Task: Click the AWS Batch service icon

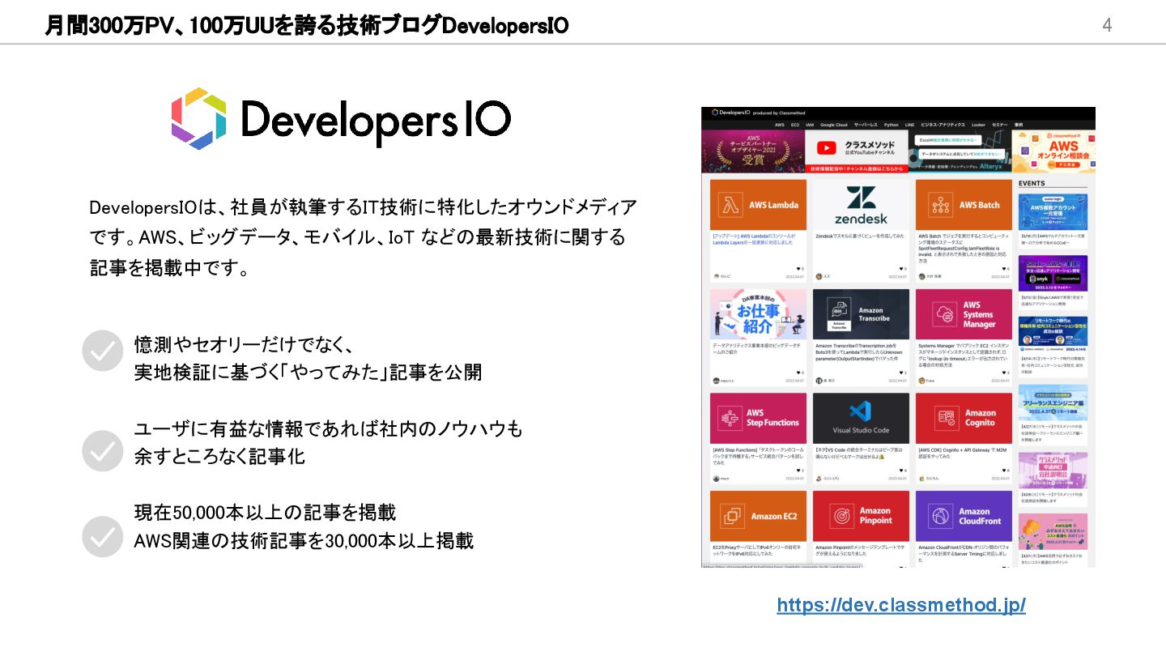Action: (940, 205)
